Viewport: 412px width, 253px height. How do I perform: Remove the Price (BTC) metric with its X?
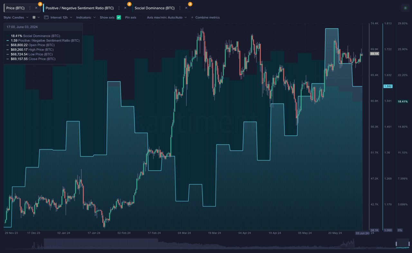pos(36,8)
